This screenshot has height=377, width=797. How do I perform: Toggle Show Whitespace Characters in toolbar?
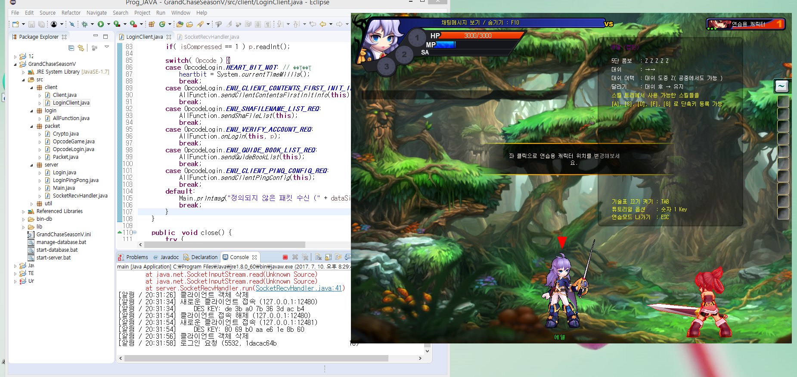[x=268, y=24]
